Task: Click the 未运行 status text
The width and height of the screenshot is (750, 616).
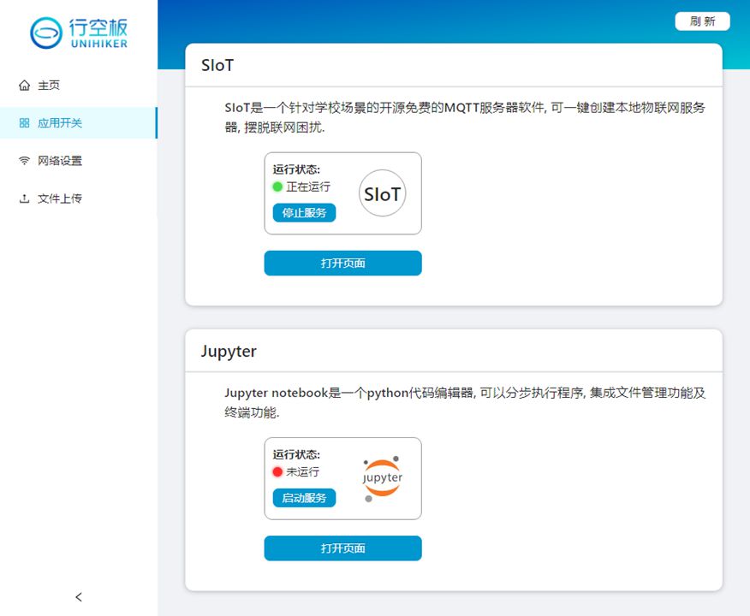Action: (303, 472)
